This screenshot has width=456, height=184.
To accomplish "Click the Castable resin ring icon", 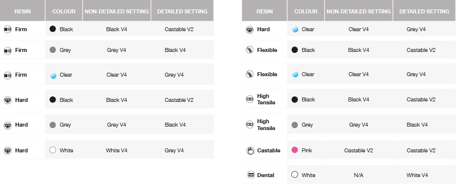I will (250, 150).
